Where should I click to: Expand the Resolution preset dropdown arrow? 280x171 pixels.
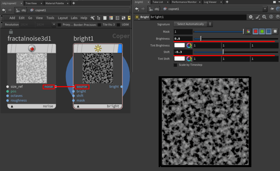click(54, 25)
